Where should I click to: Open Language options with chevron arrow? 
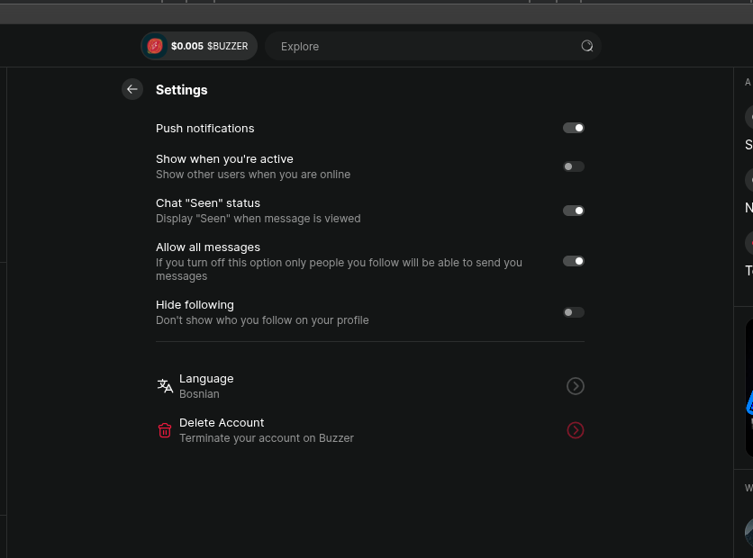coord(575,386)
